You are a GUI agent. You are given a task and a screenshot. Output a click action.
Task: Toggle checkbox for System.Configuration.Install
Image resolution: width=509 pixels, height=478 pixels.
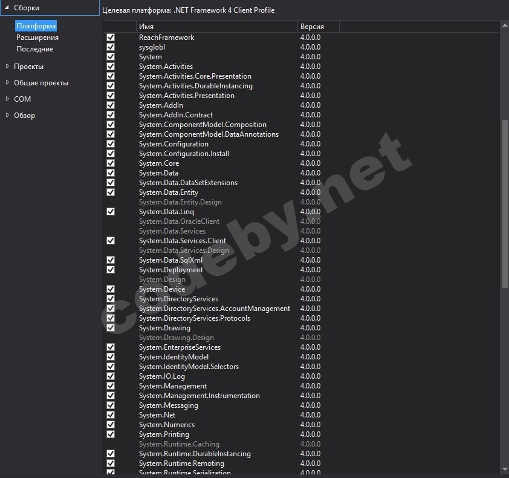111,153
